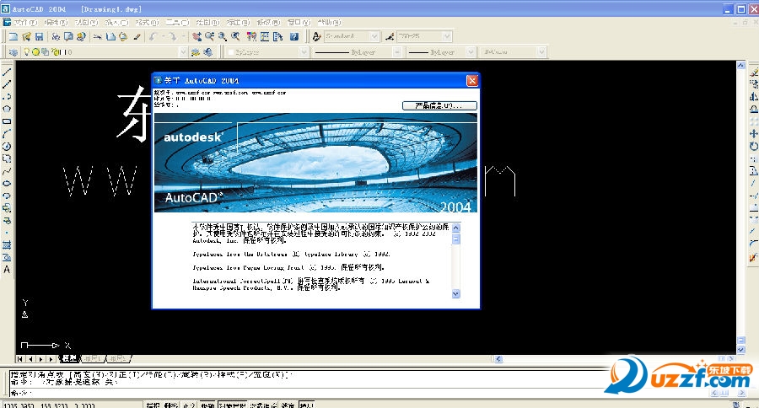
Task: Switch to the Model tab
Action: pos(69,358)
